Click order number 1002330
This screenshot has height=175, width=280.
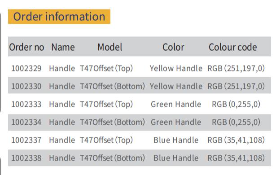pyautogui.click(x=26, y=86)
